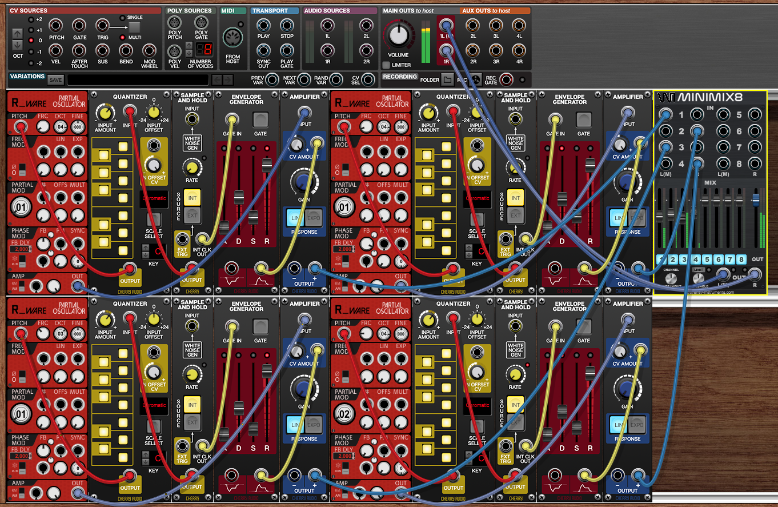
Task: Click the REC GATE jack
Action: 506,79
